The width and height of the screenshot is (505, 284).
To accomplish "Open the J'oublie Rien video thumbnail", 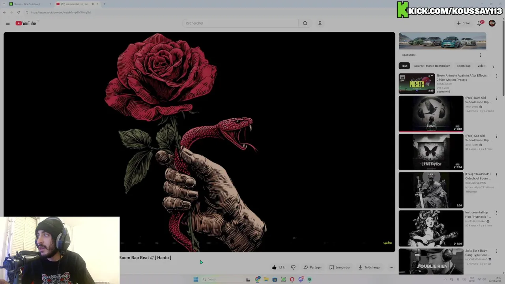I will 431,262.
